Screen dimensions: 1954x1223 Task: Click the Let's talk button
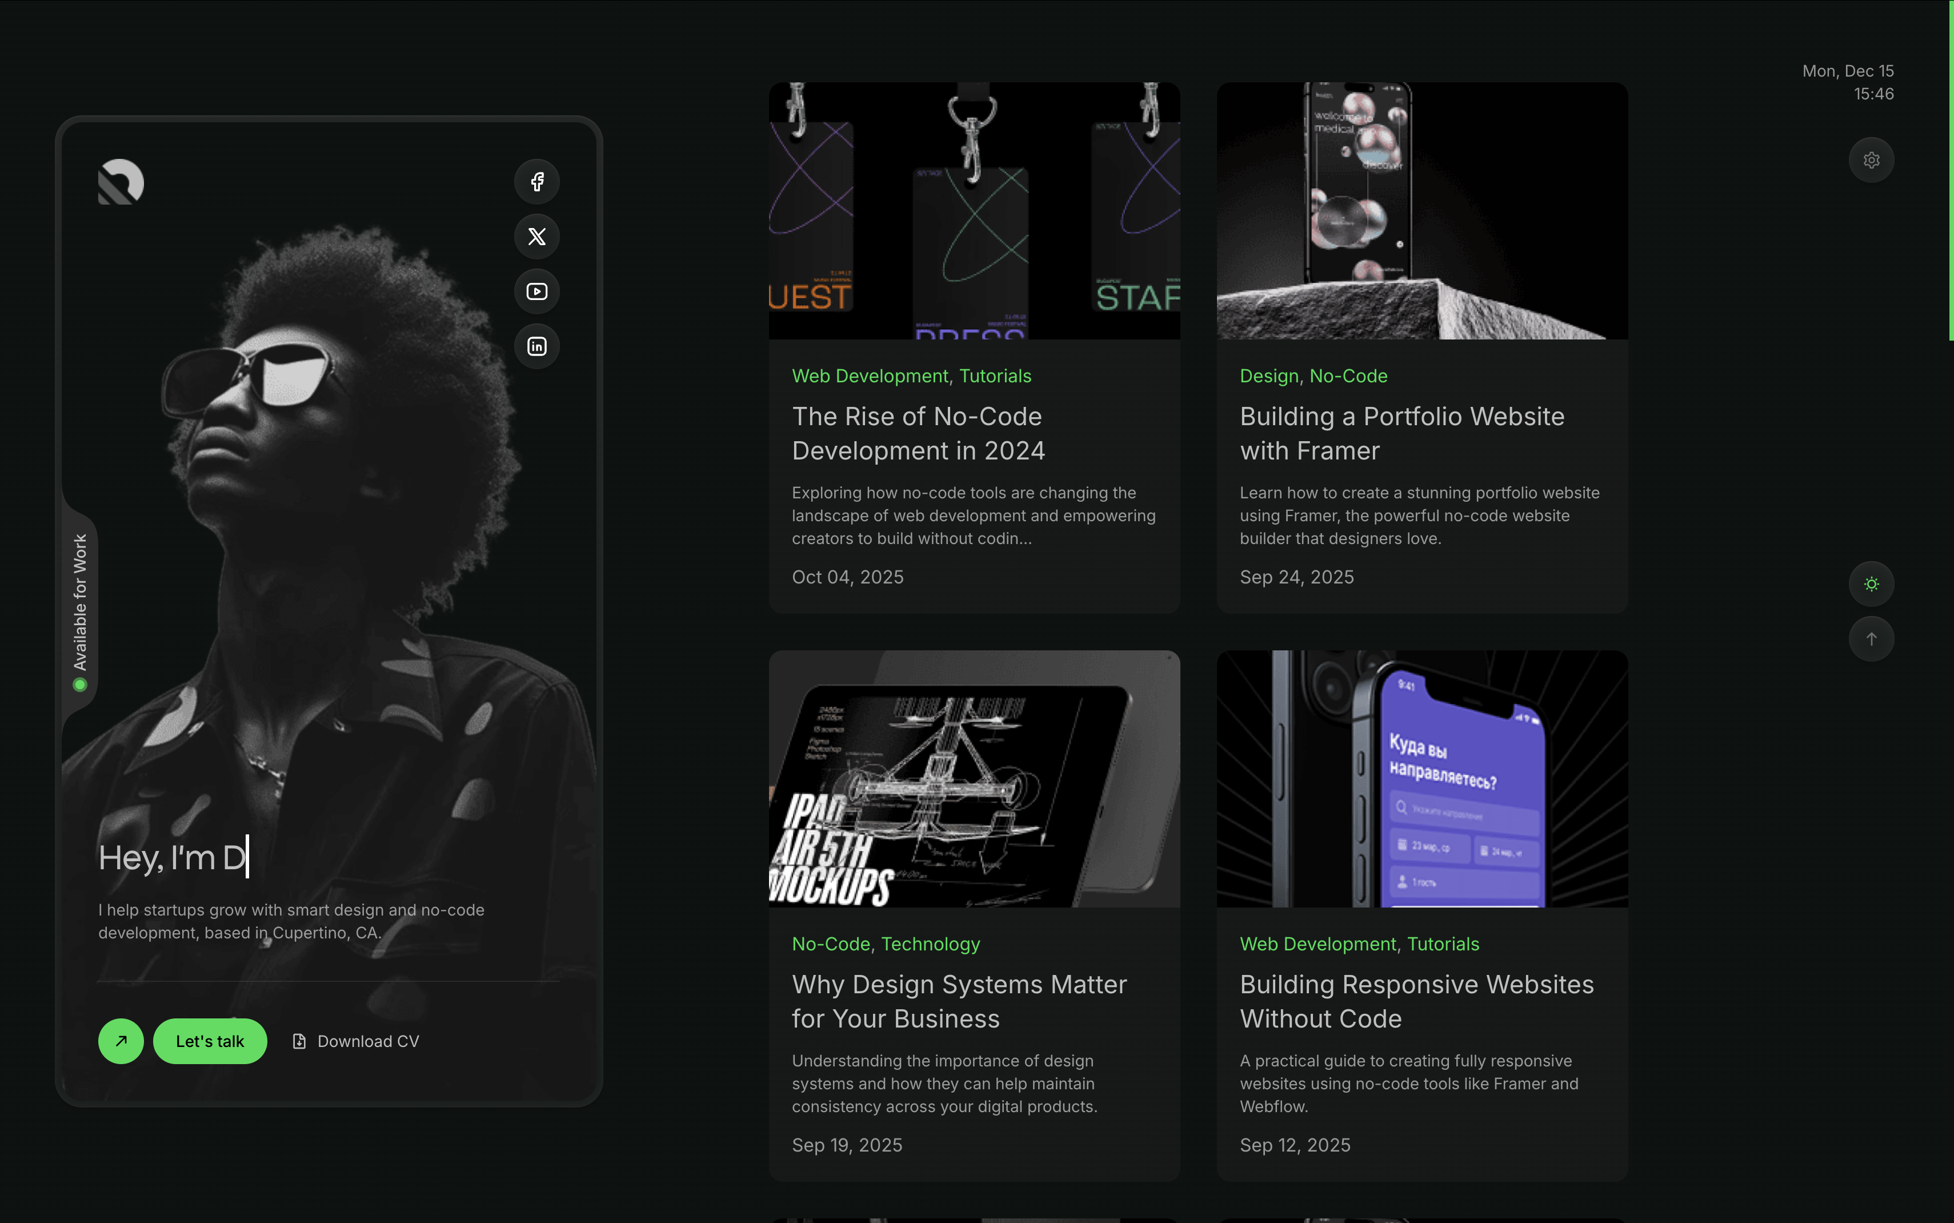(x=210, y=1041)
